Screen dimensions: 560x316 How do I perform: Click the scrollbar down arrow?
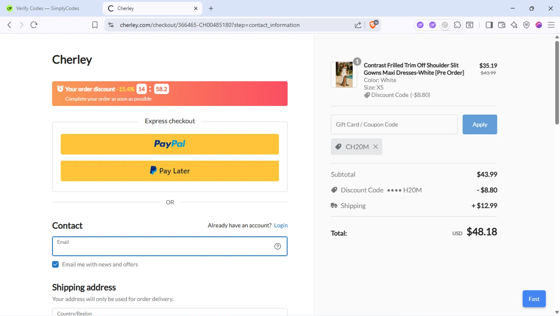[x=557, y=313]
